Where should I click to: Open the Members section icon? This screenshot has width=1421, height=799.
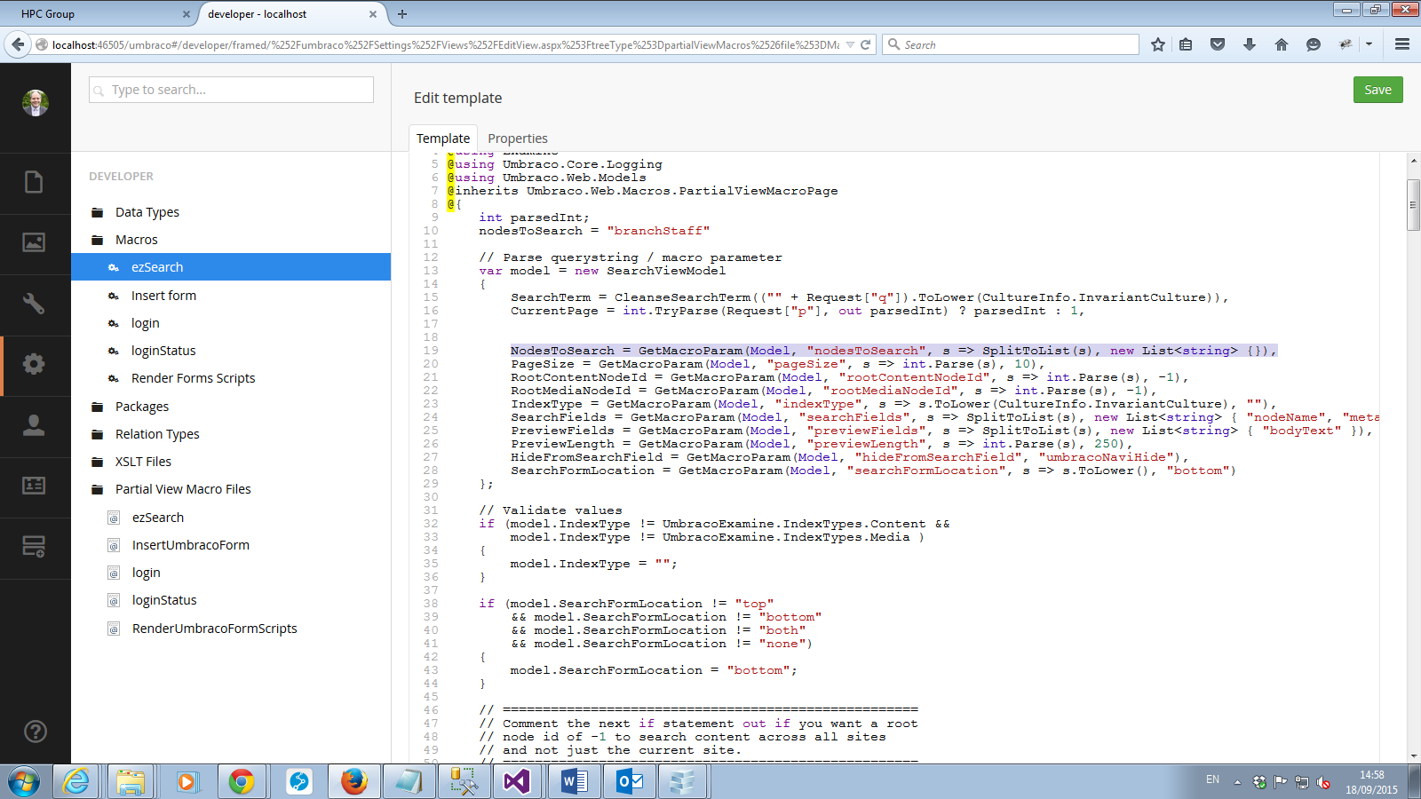[x=34, y=485]
